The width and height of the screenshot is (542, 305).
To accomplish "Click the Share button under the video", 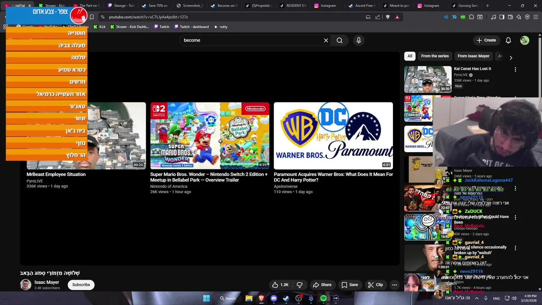I will (322, 285).
